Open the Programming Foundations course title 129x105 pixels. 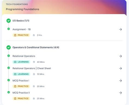click(x=23, y=9)
